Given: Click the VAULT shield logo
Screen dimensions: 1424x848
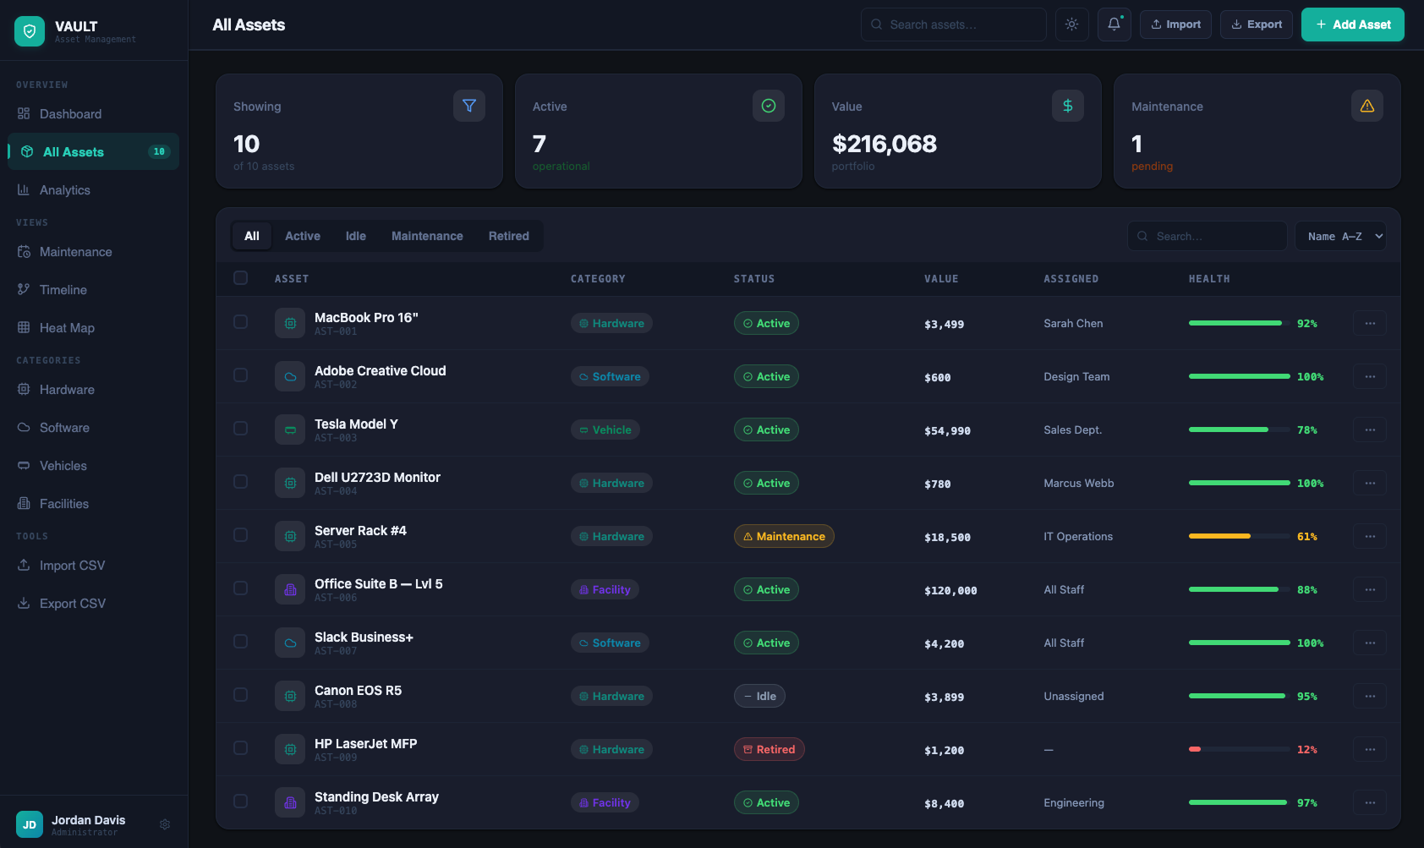Looking at the screenshot, I should pyautogui.click(x=30, y=31).
